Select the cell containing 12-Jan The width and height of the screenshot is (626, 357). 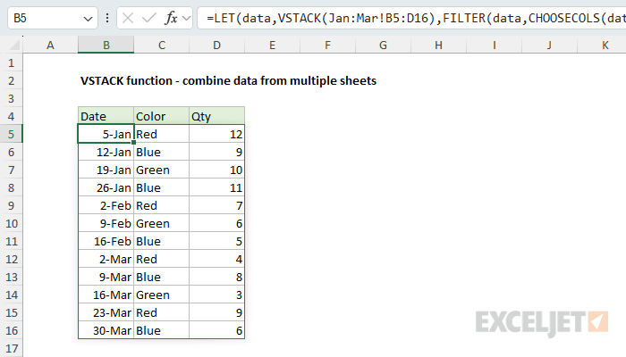106,152
